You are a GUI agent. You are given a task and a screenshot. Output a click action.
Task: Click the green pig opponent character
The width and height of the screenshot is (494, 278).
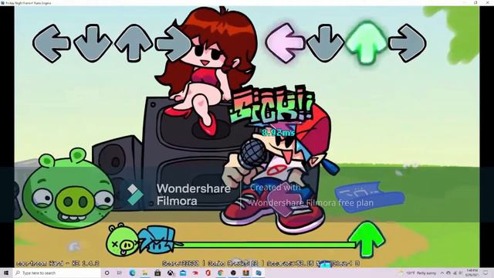68,188
